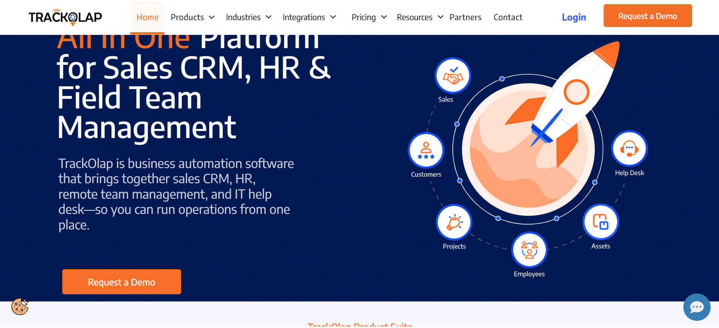The image size is (719, 328).
Task: Expand the Industries dropdown chevron
Action: tap(268, 17)
